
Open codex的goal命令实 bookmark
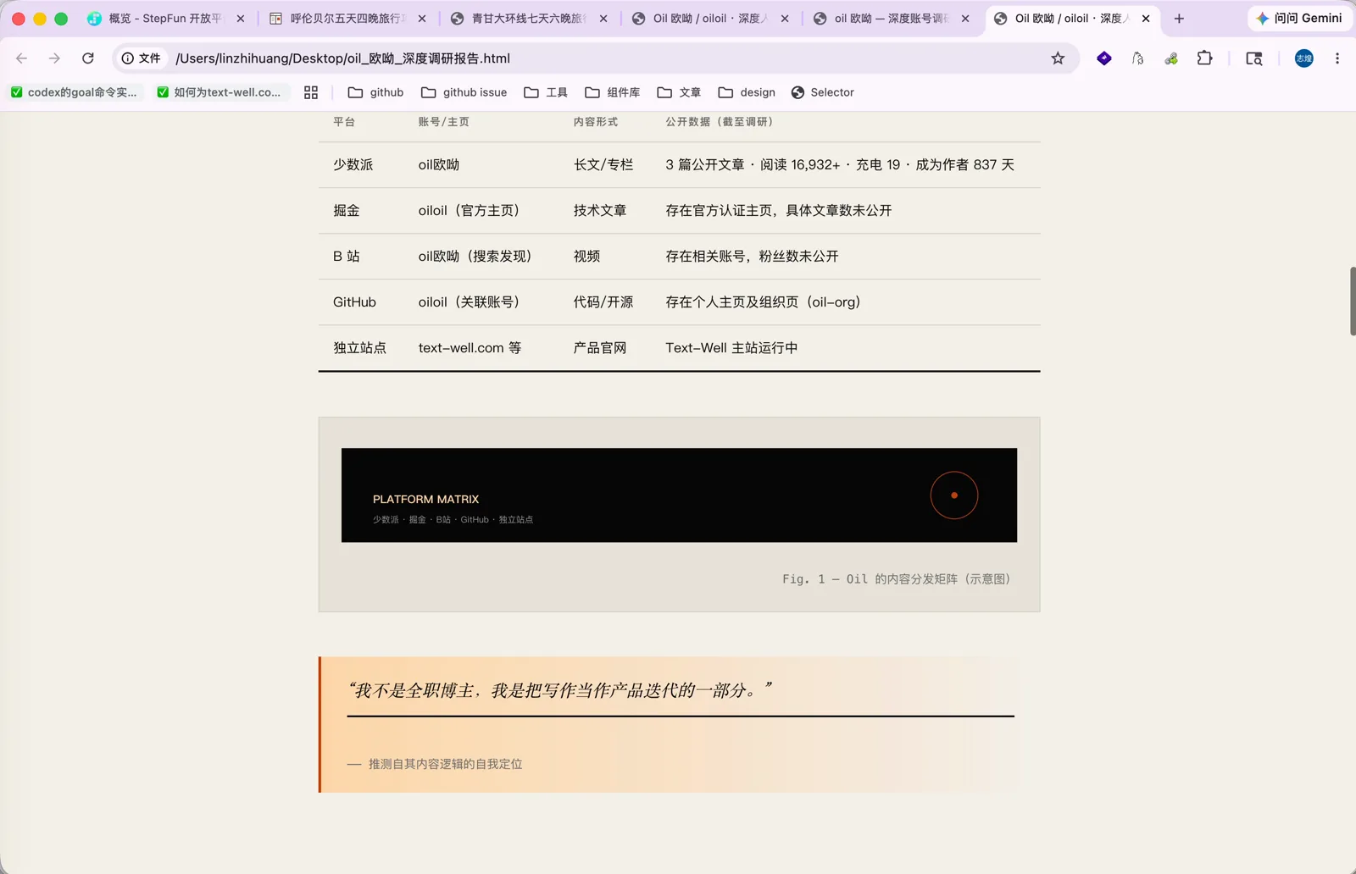75,92
